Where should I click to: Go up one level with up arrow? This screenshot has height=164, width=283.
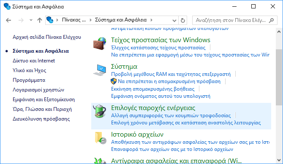(40, 20)
